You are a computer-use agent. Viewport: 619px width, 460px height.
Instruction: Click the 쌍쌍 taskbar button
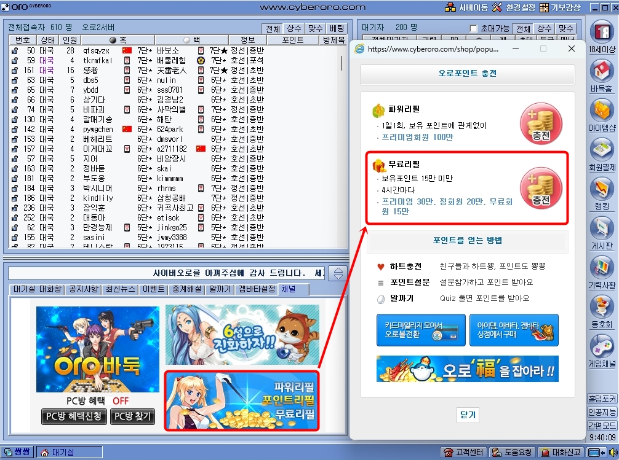(18, 452)
